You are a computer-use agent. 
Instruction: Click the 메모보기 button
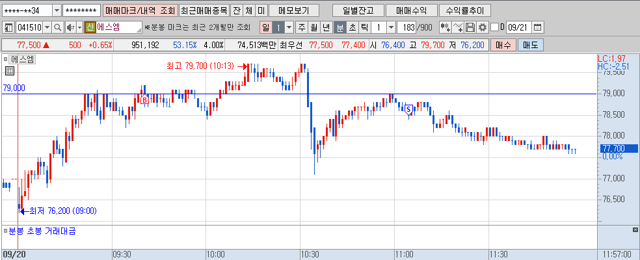(294, 10)
